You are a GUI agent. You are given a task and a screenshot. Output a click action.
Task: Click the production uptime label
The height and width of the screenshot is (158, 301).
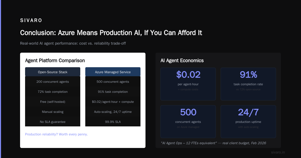[x=248, y=122]
